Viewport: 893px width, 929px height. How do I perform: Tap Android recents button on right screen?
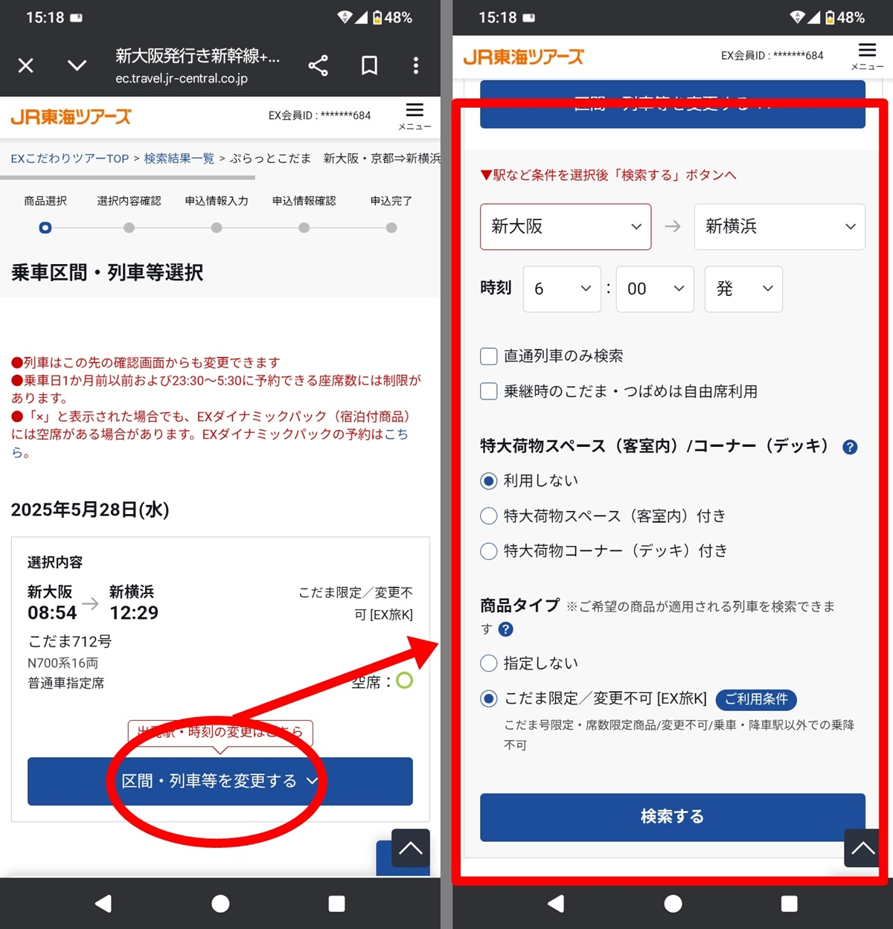[790, 904]
